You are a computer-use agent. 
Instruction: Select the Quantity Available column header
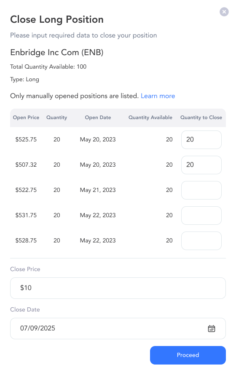click(x=150, y=117)
